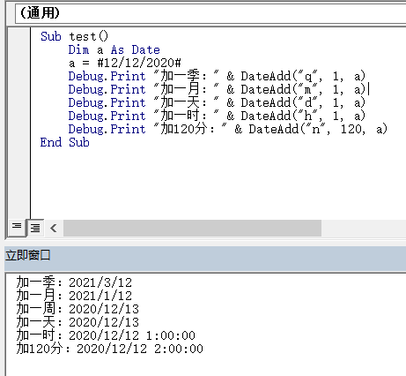Select the horizontal scrollbar thumb in code pane
Screen dimensions: 406x376
[x=192, y=228]
